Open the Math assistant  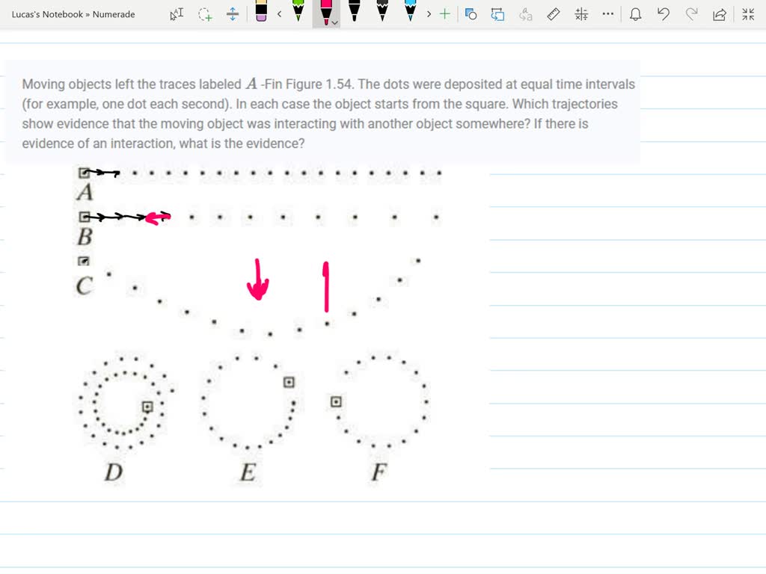pos(581,13)
